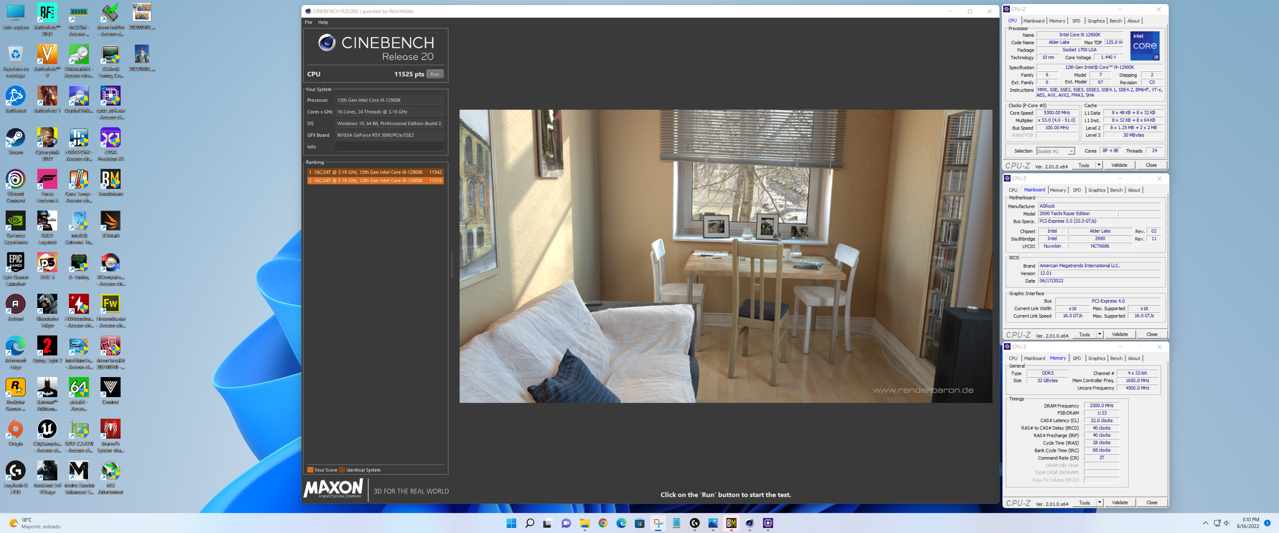Click DRAM Frequency value 3300.0 MHz
The width and height of the screenshot is (1279, 533).
click(1101, 406)
